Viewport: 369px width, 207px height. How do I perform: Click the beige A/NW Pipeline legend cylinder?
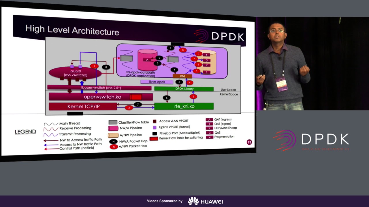tap(113, 135)
